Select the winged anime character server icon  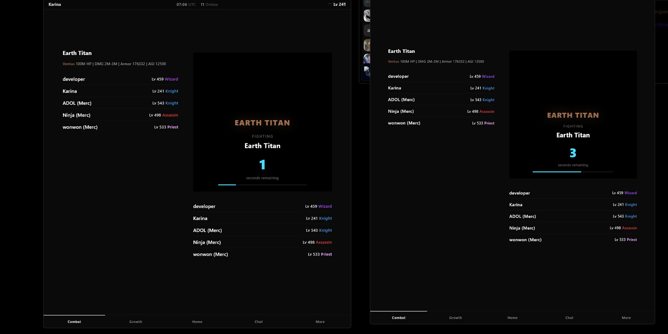367,58
